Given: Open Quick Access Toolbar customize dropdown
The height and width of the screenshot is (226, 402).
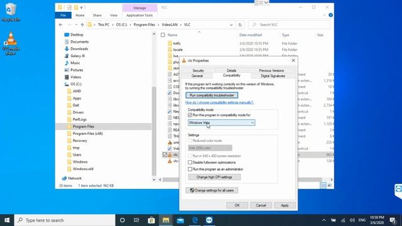Looking at the screenshot, I should click(x=81, y=8).
